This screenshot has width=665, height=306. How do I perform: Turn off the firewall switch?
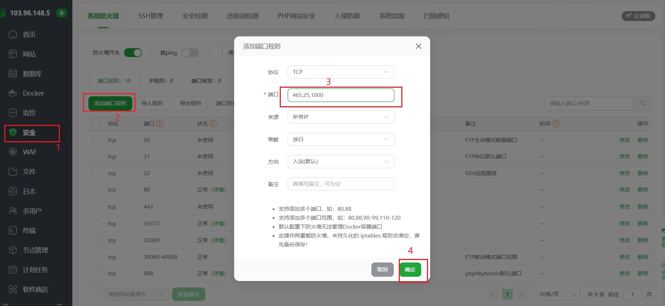click(133, 53)
